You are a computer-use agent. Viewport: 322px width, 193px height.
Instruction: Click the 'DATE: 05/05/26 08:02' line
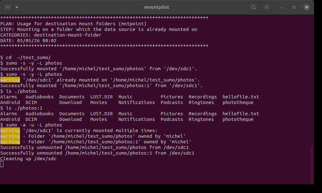tap(28, 41)
